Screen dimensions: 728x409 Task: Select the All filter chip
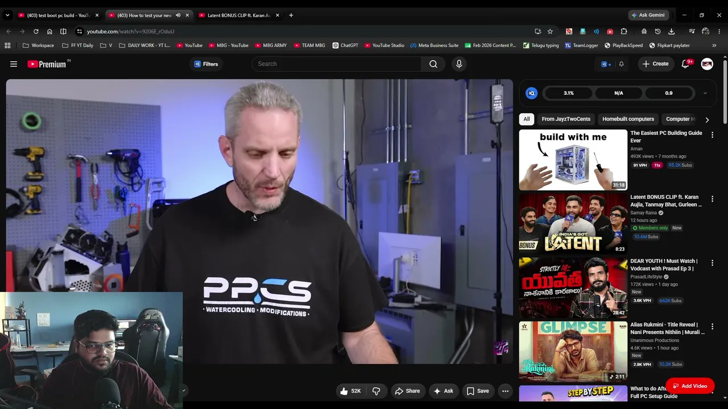point(527,119)
